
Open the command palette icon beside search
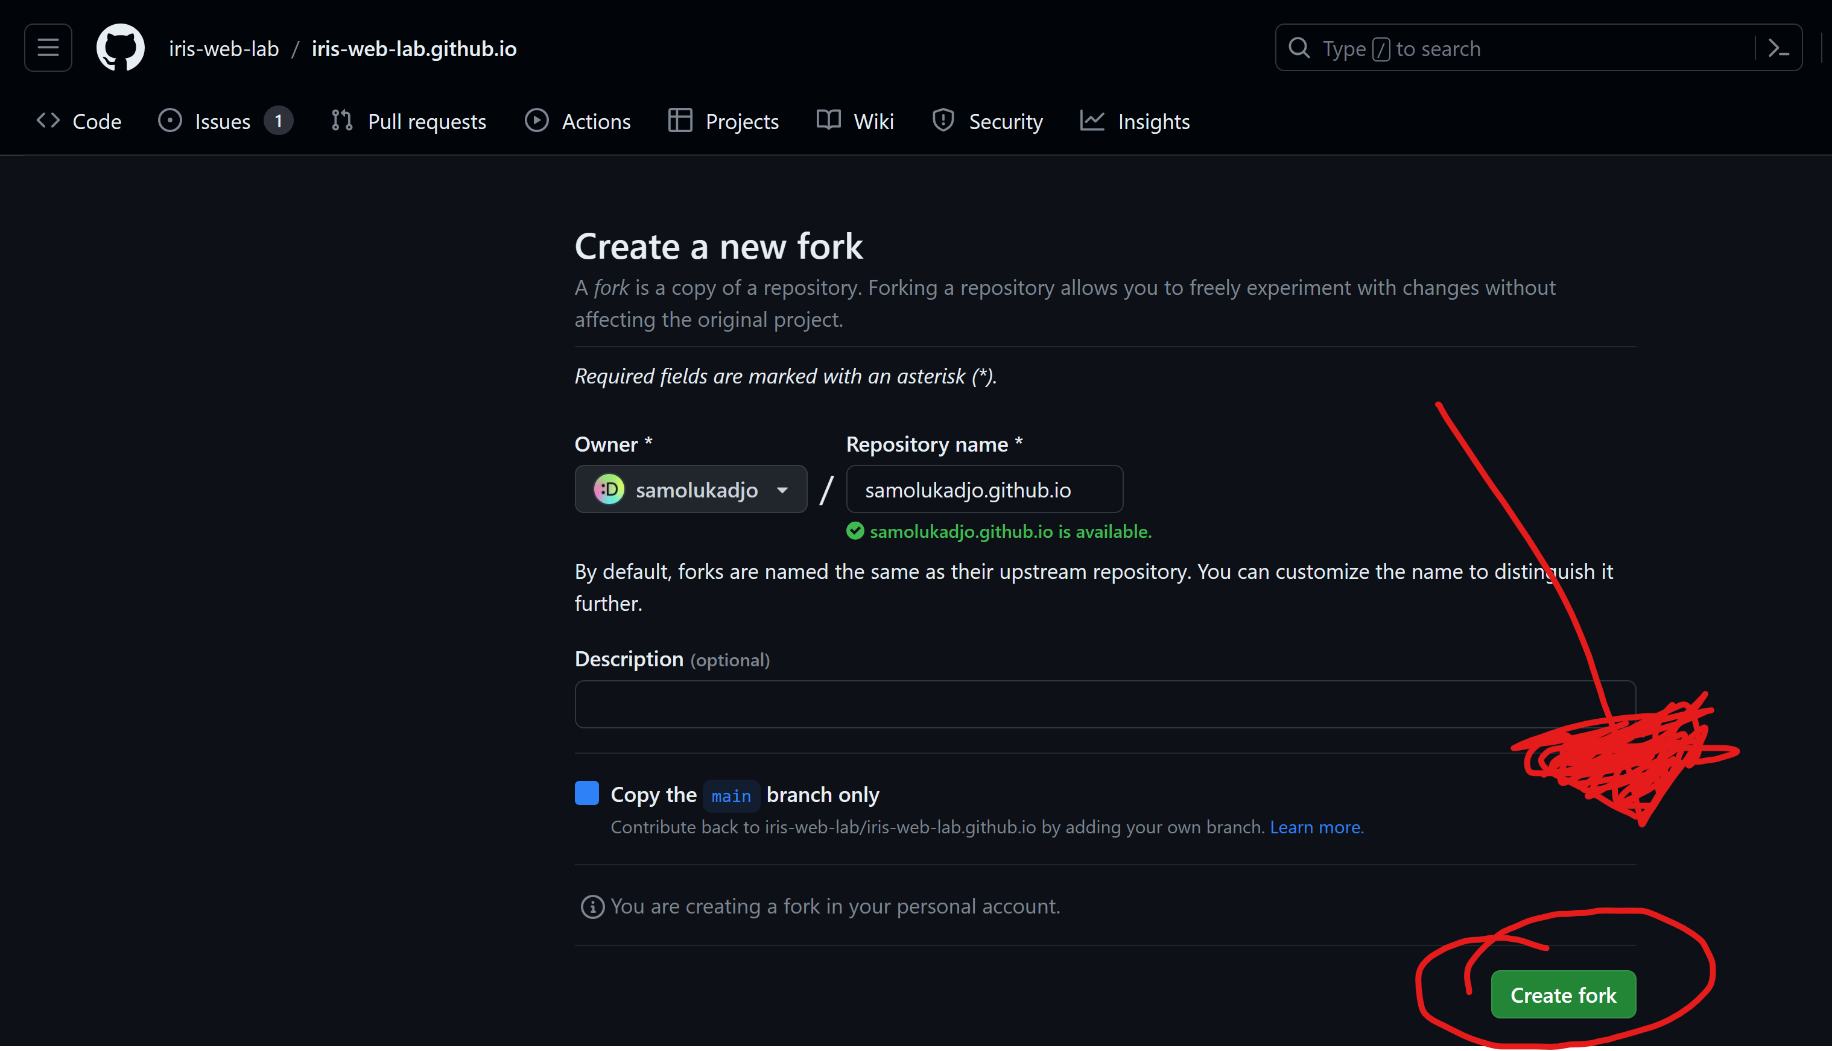point(1778,47)
